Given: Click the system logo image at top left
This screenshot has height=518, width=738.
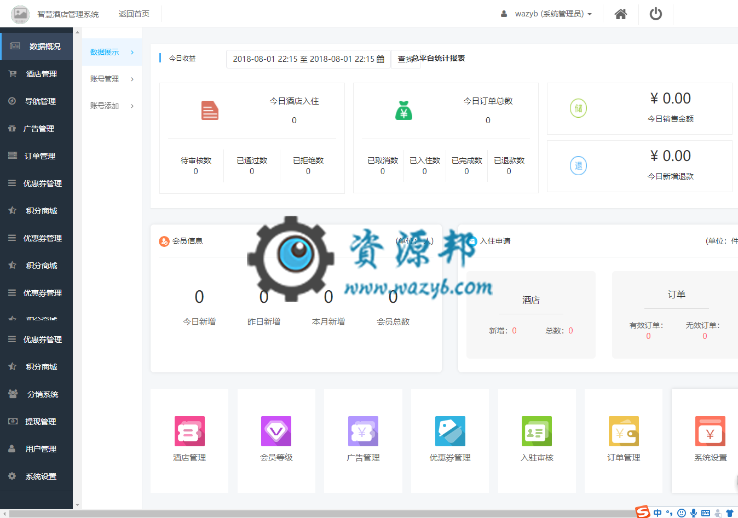Looking at the screenshot, I should pos(20,14).
